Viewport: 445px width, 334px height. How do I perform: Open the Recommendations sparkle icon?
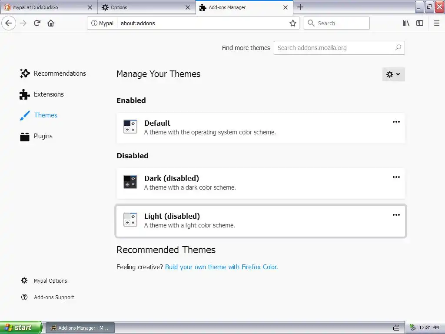click(x=25, y=73)
